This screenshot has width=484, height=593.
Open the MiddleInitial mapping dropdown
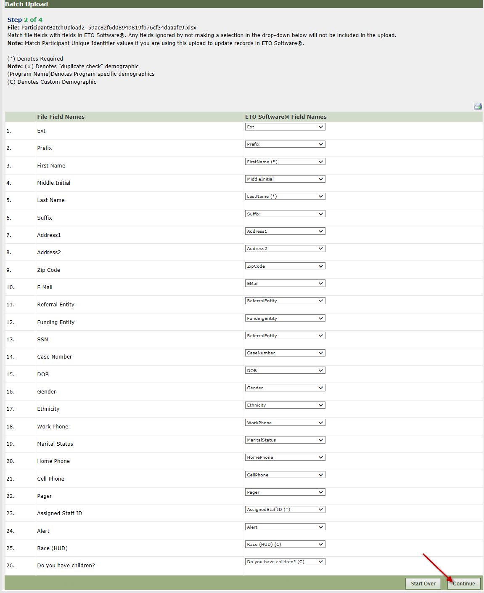coord(285,179)
